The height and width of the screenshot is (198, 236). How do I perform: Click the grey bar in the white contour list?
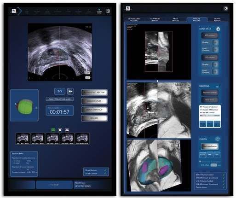(210, 116)
